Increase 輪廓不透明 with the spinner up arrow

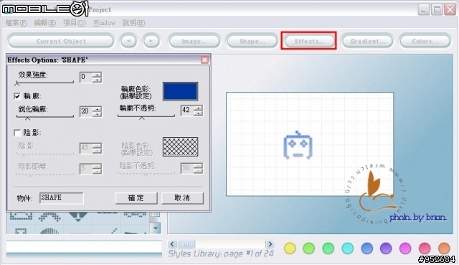click(x=198, y=108)
